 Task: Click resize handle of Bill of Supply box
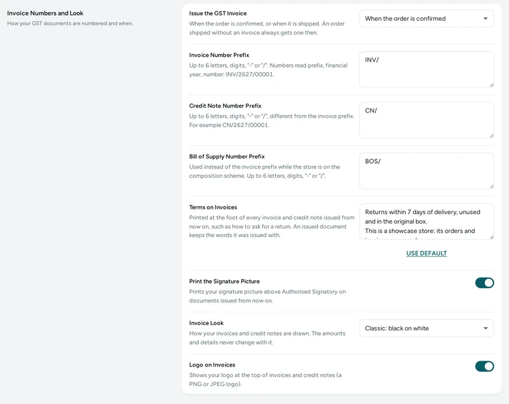pos(492,186)
